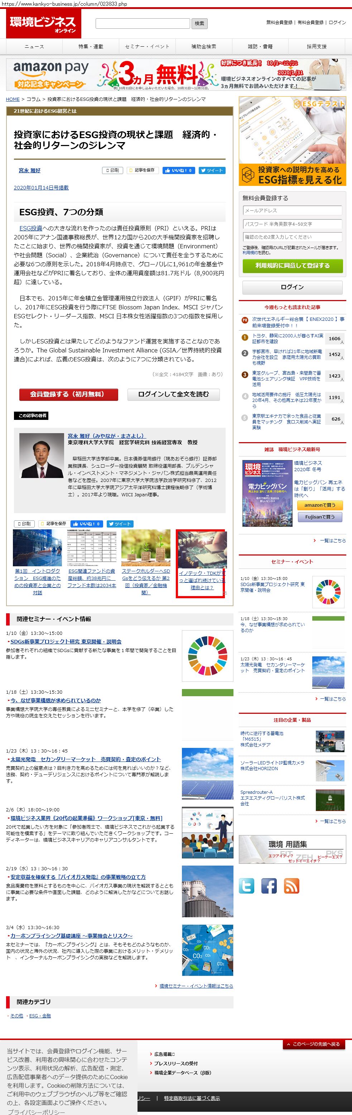Open ソーラーLEDライトIP監視カメラ product link
This screenshot has width=352, height=1115.
[272, 765]
